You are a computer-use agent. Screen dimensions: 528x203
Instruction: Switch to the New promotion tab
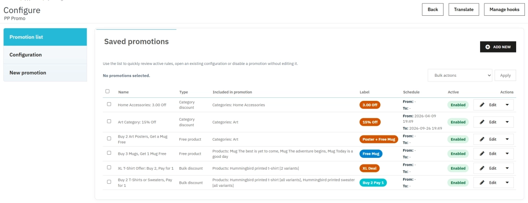click(x=45, y=73)
